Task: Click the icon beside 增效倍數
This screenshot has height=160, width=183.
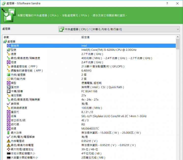Action: (x=9, y=95)
